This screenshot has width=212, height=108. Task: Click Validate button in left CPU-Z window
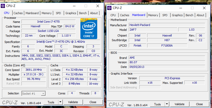[x=73, y=102]
